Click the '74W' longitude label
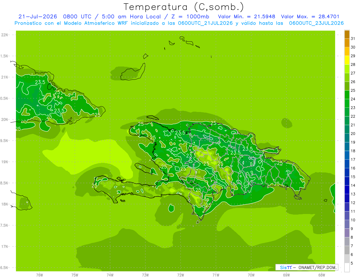The image size is (361, 279). pyautogui.click(x=110, y=275)
